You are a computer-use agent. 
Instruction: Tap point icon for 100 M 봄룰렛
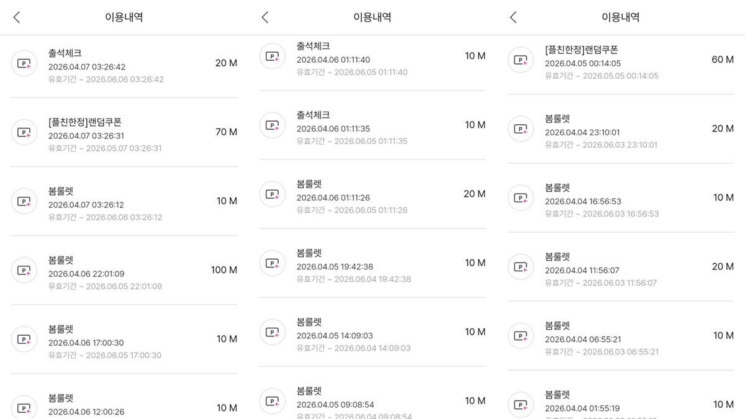coord(24,270)
